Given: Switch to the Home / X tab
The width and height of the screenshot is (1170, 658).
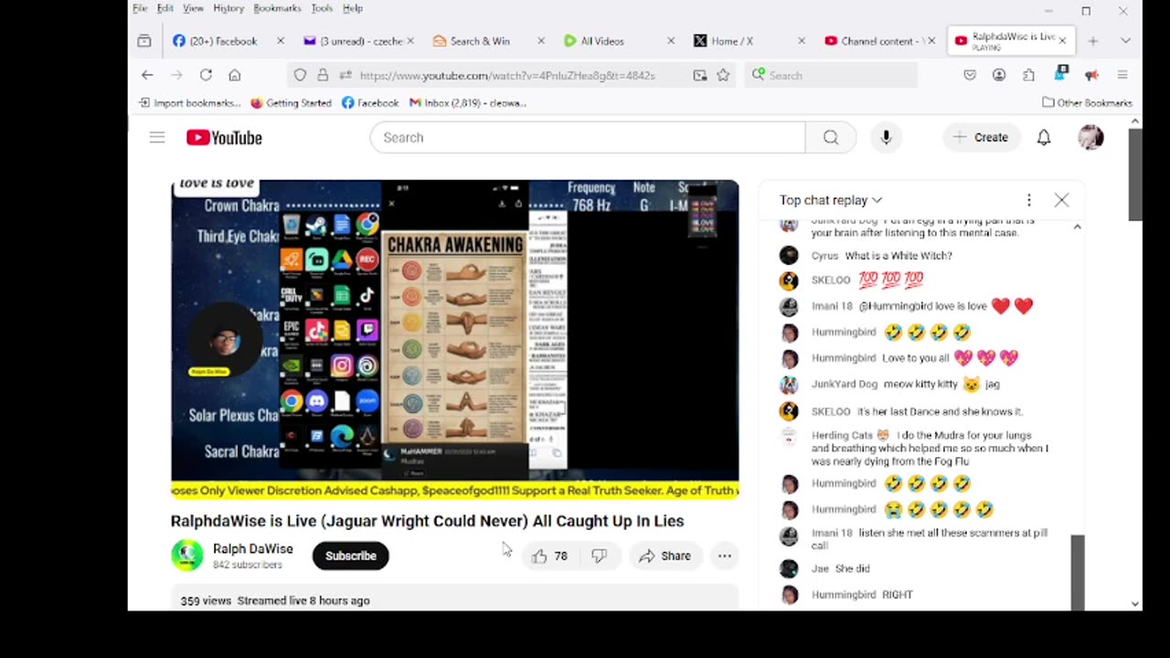Looking at the screenshot, I should tap(749, 41).
